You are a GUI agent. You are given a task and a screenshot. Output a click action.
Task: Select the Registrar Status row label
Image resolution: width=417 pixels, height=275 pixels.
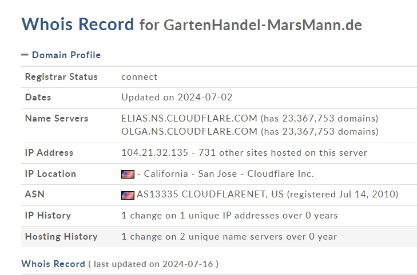(x=61, y=76)
